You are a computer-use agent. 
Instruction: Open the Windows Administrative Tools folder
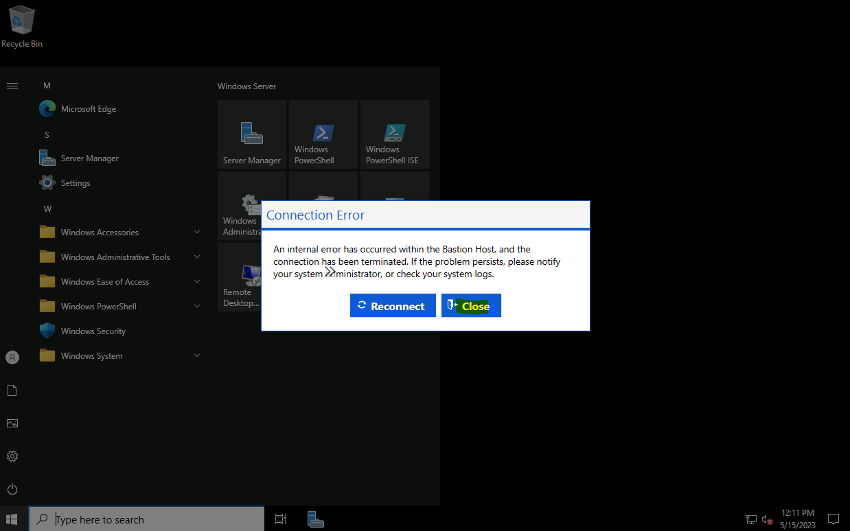[120, 257]
